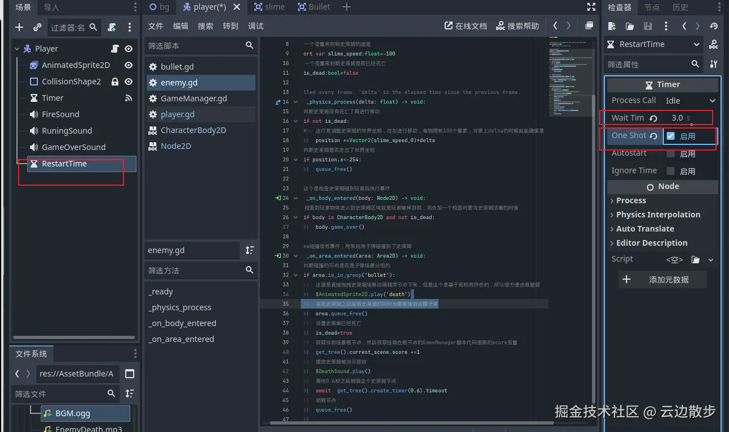Enable the Autostart checkbox
729x432 pixels.
coord(671,153)
